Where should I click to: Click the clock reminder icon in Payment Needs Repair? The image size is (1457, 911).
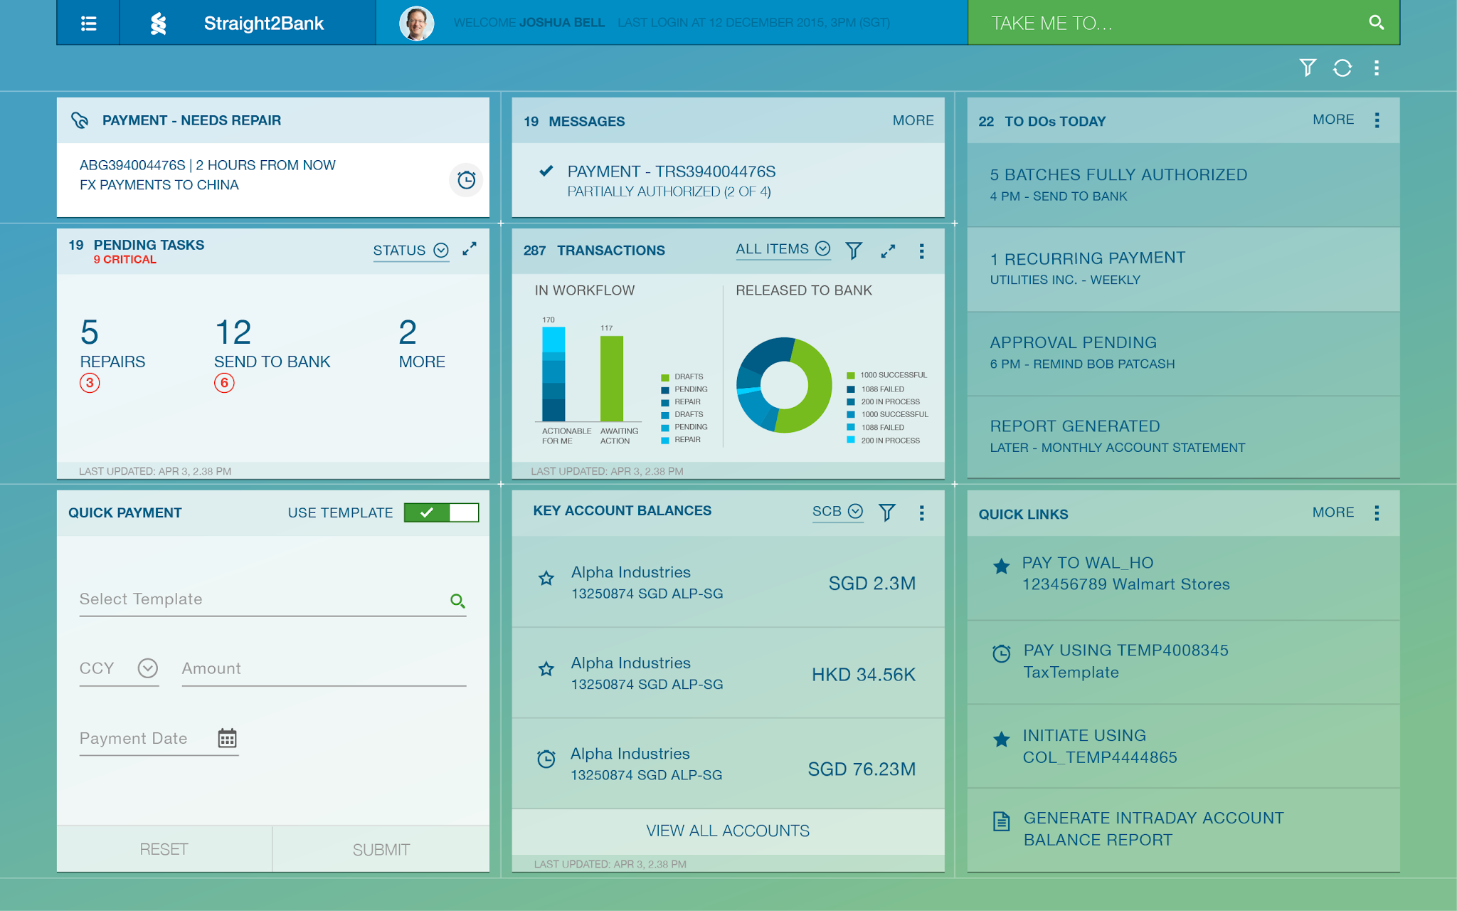coord(466,180)
